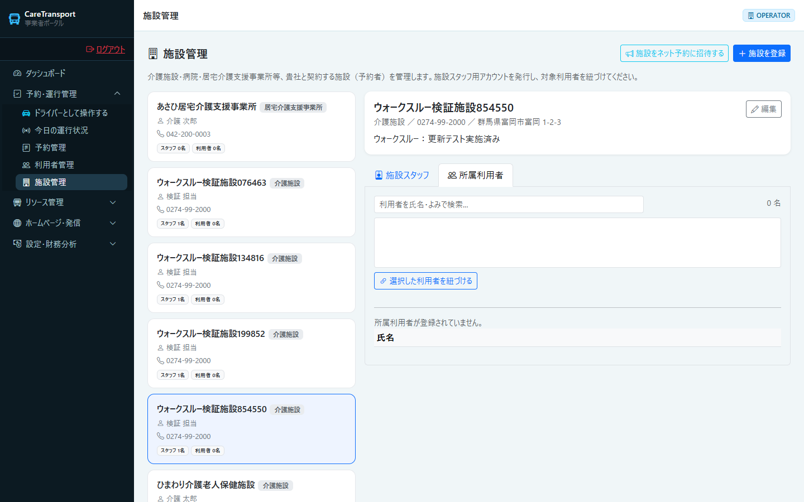Go to 予約管理 in the sidebar

tap(71, 147)
